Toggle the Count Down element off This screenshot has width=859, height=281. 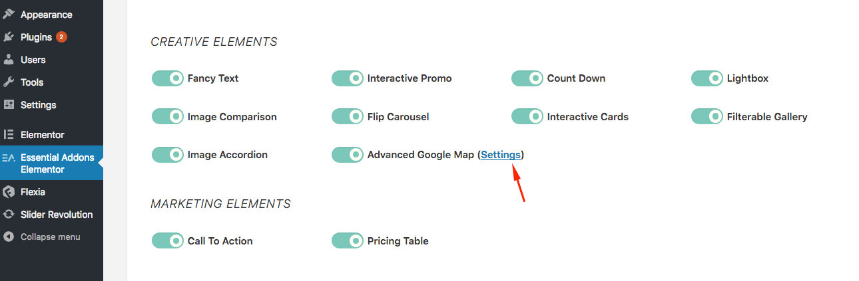pyautogui.click(x=527, y=78)
